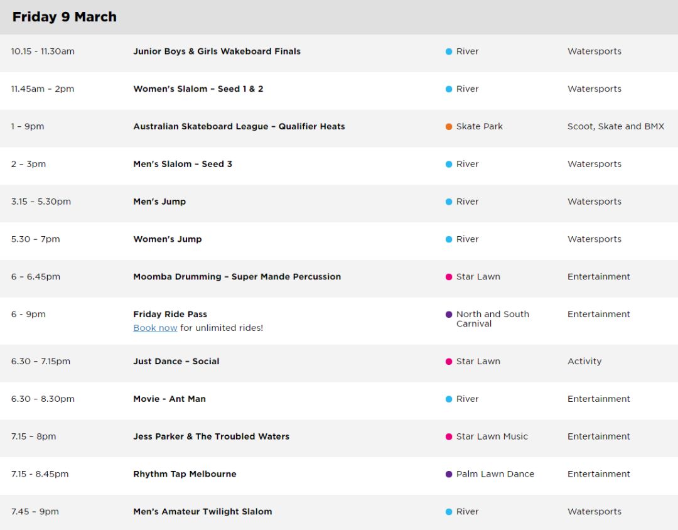
Task: Select Women's Slalom – Seed 1 & 2 title
Action: pyautogui.click(x=198, y=89)
